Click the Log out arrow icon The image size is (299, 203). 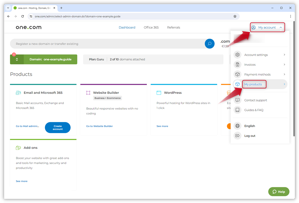(x=237, y=136)
